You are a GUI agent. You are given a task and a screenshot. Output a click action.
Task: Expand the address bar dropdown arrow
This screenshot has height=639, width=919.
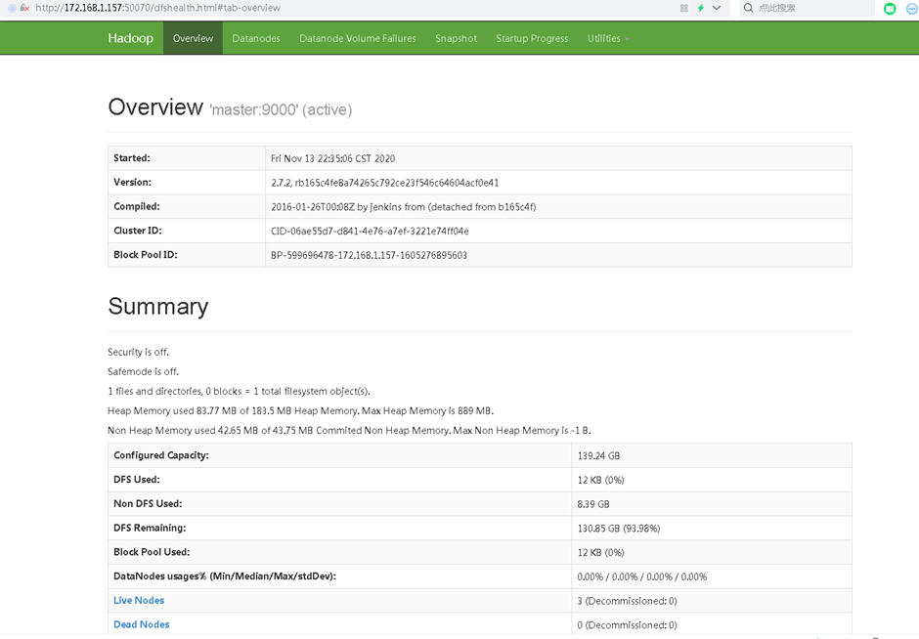pos(717,8)
